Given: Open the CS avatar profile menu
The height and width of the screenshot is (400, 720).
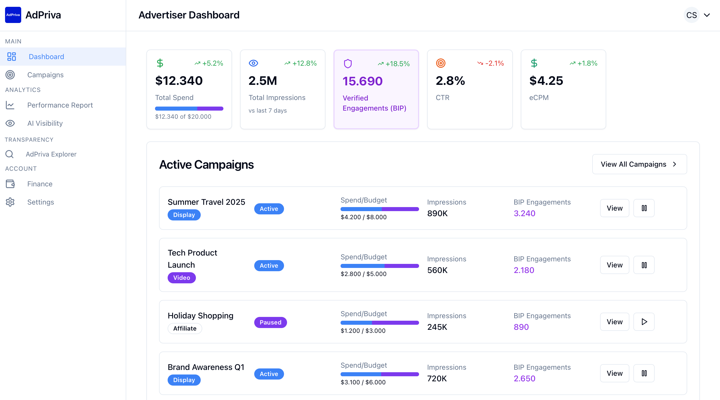Looking at the screenshot, I should (x=691, y=15).
